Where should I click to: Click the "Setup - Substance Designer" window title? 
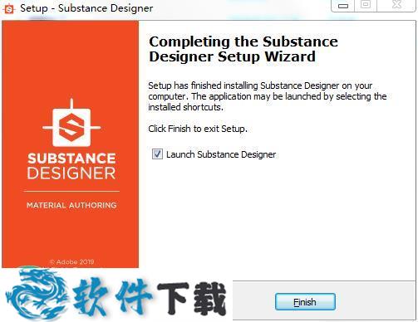86,8
